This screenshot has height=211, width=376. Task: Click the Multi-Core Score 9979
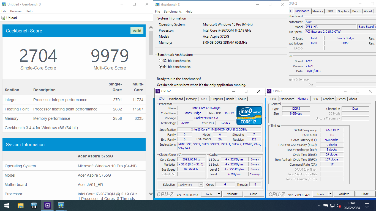click(110, 56)
